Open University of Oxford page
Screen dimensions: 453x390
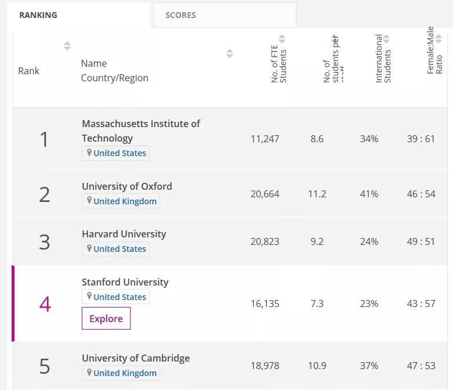[126, 186]
